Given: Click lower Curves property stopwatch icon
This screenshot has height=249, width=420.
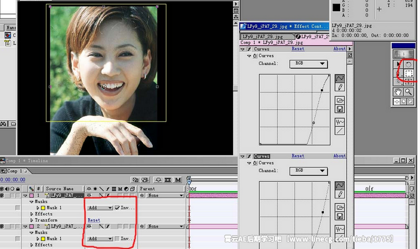Looking at the screenshot, I should (255, 163).
